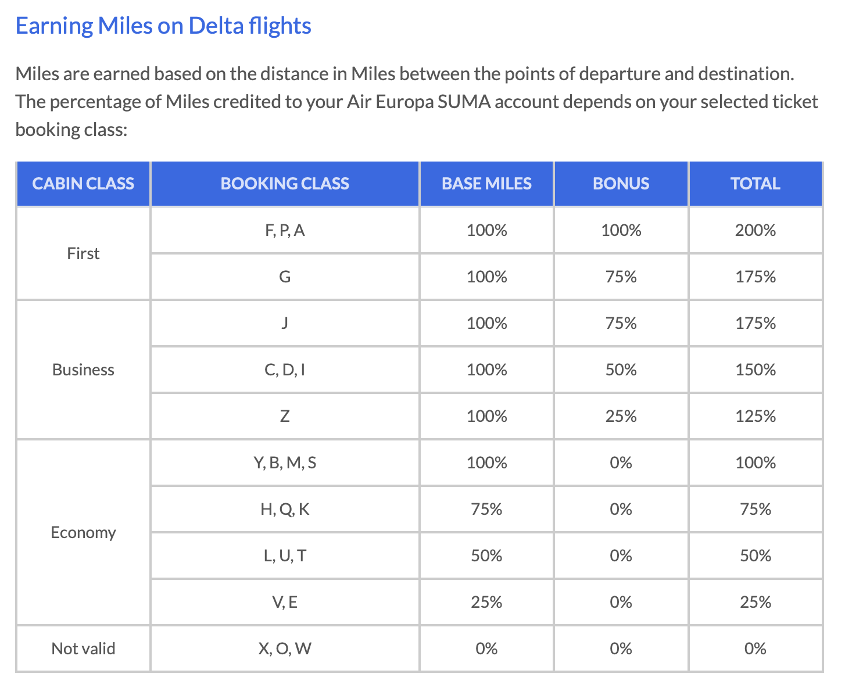Click the First cabin class cell
This screenshot has height=688, width=845.
click(83, 253)
